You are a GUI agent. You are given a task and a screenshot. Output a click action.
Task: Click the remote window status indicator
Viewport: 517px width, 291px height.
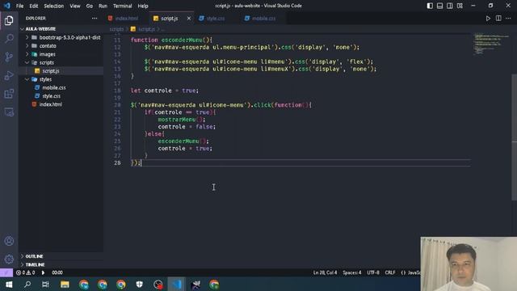[6, 272]
